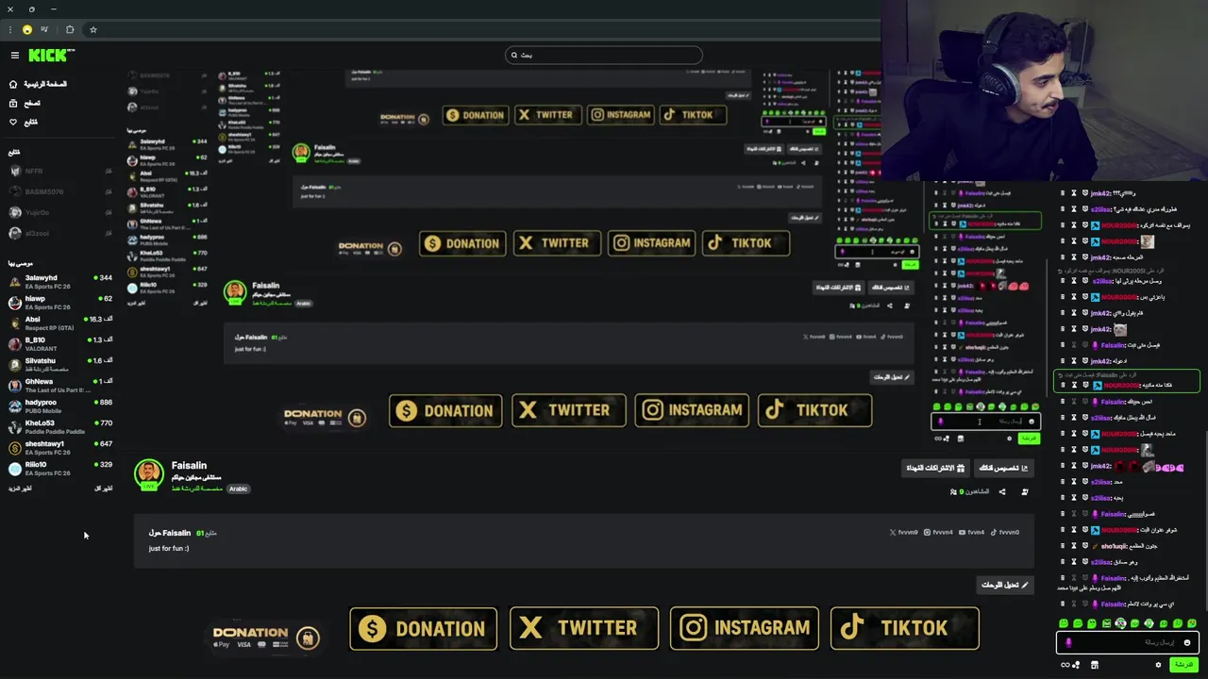This screenshot has width=1208, height=679.
Task: Open the Kick sidebar hamburger menu
Action: (14, 56)
